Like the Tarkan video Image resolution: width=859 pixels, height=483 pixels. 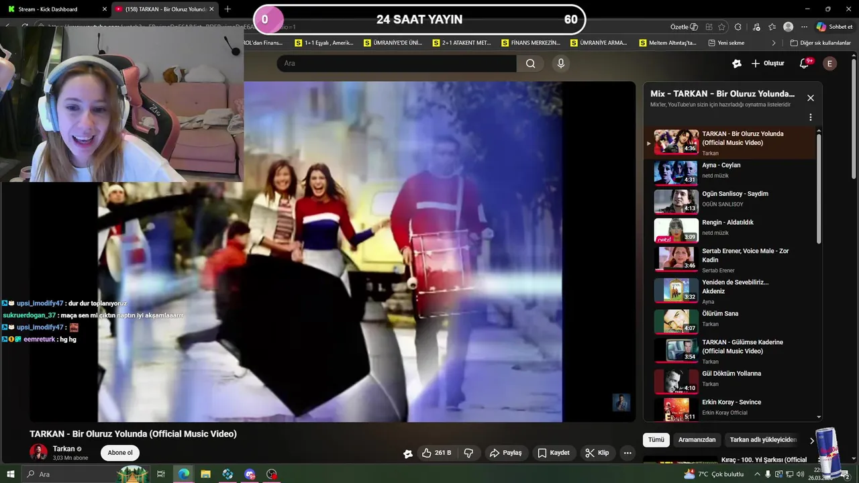tap(436, 453)
